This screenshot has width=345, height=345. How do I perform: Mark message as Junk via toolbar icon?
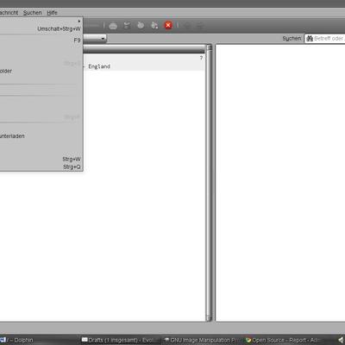tap(141, 25)
